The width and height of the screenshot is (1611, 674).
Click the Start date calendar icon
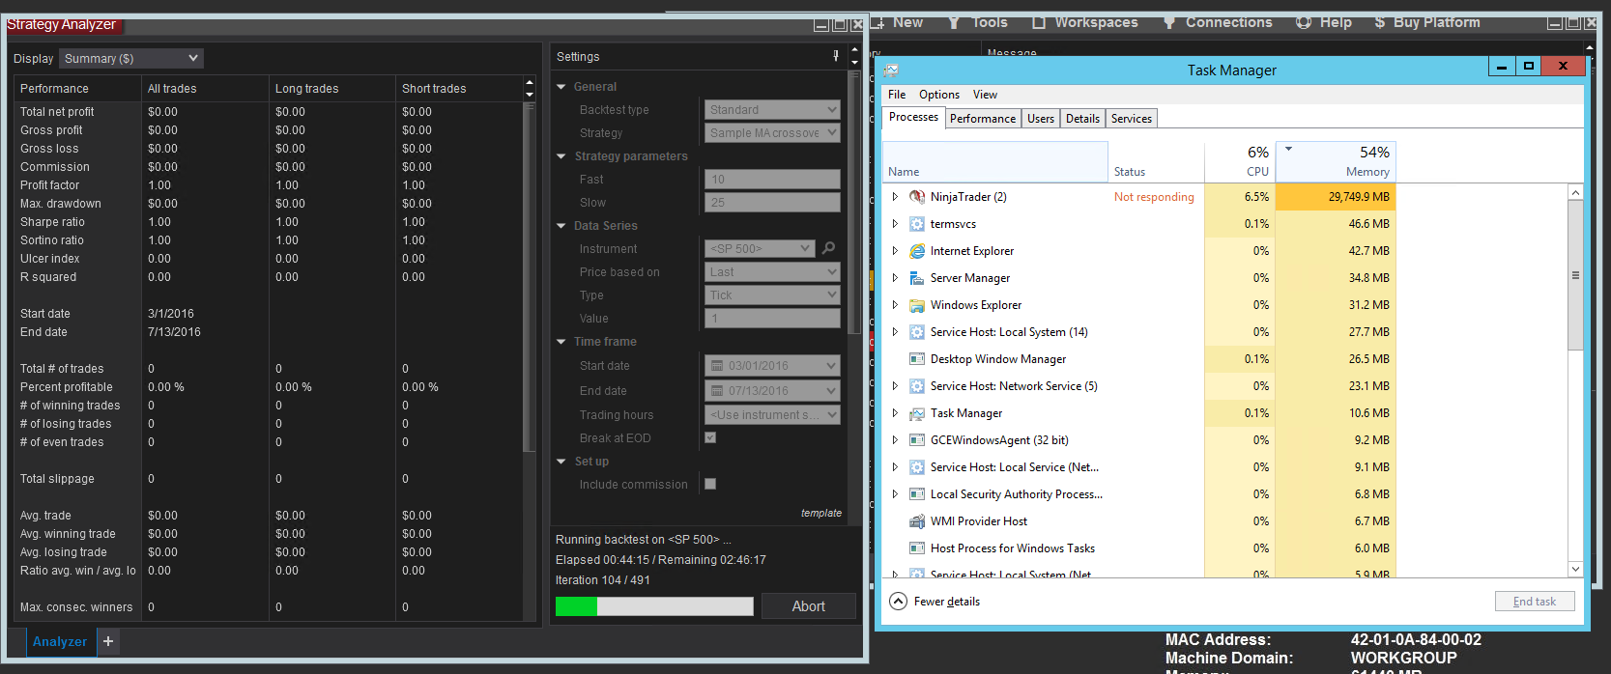pos(717,366)
